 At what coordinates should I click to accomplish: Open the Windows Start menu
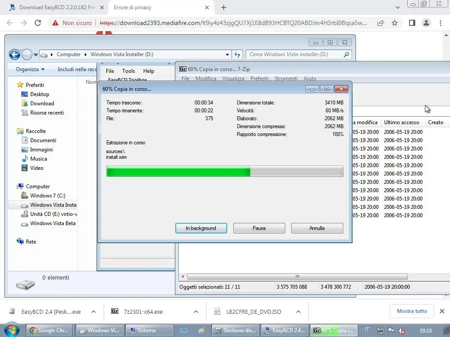(x=11, y=330)
